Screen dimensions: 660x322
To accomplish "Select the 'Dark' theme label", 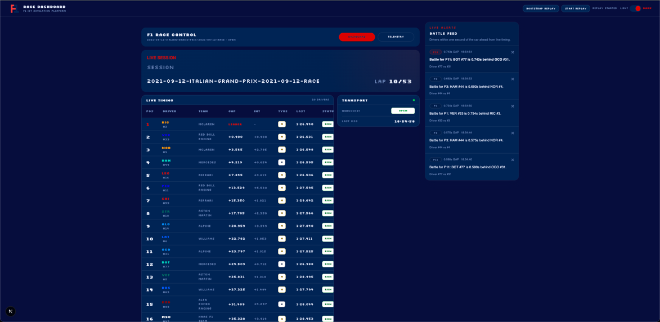I will tap(647, 8).
